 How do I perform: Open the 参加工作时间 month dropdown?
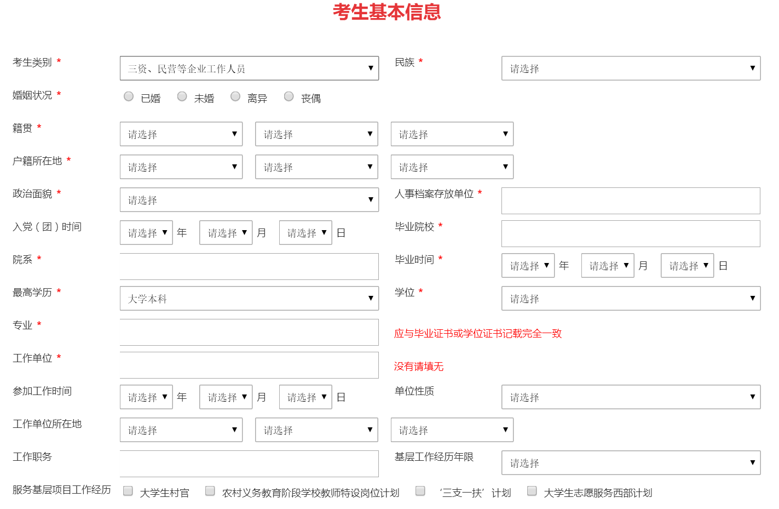click(226, 397)
